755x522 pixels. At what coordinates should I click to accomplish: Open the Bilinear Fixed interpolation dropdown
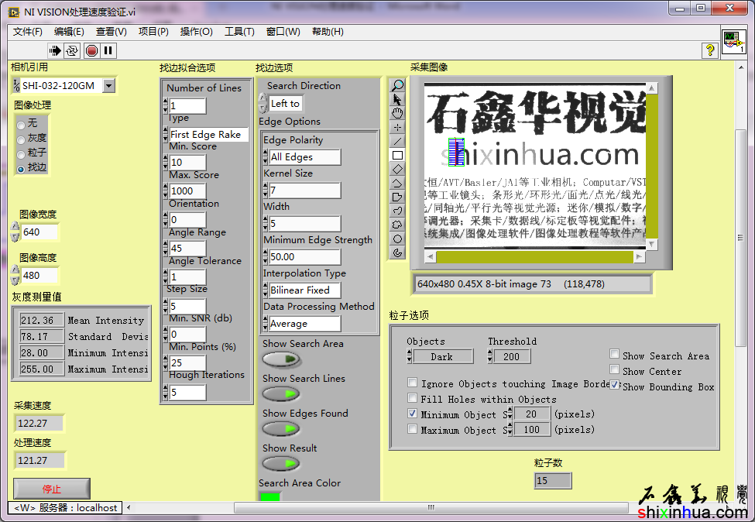(x=304, y=290)
